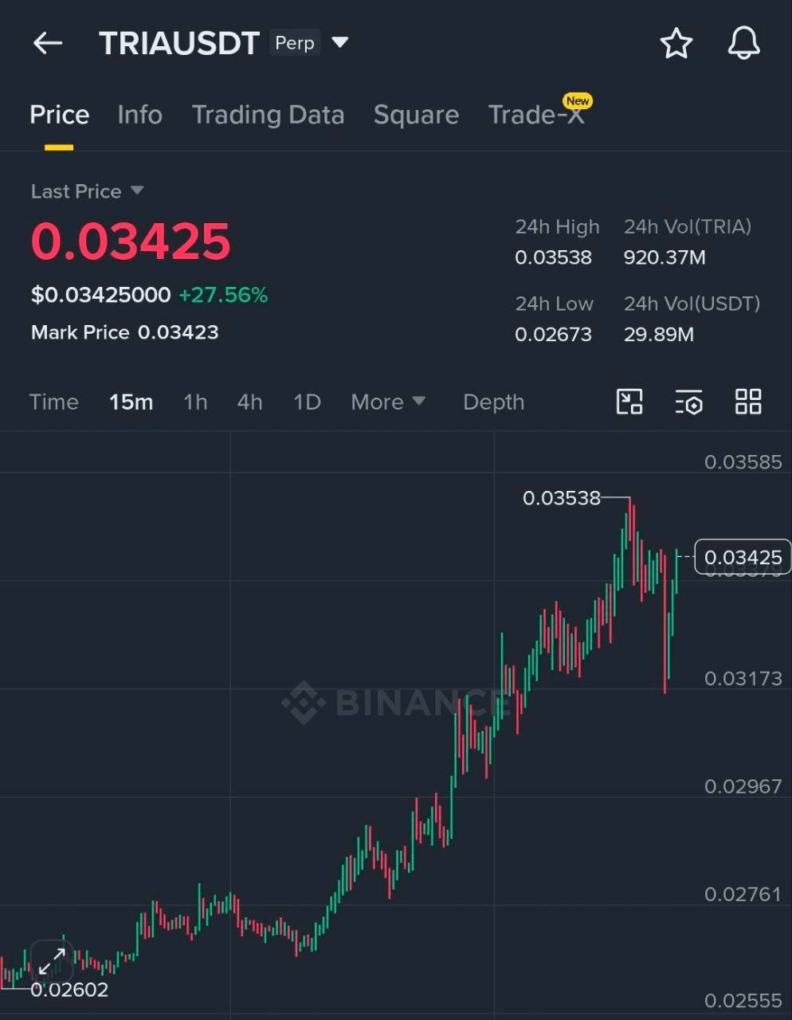The height and width of the screenshot is (1020, 792).
Task: Go to the Square tab
Action: (416, 115)
